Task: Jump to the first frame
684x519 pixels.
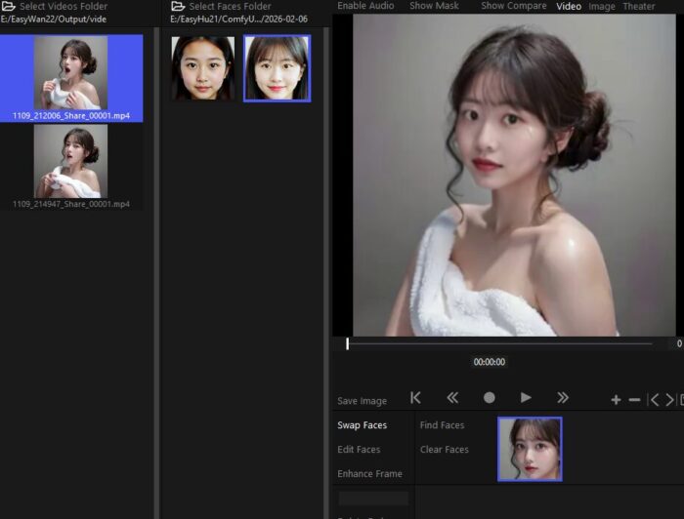Action: [415, 398]
